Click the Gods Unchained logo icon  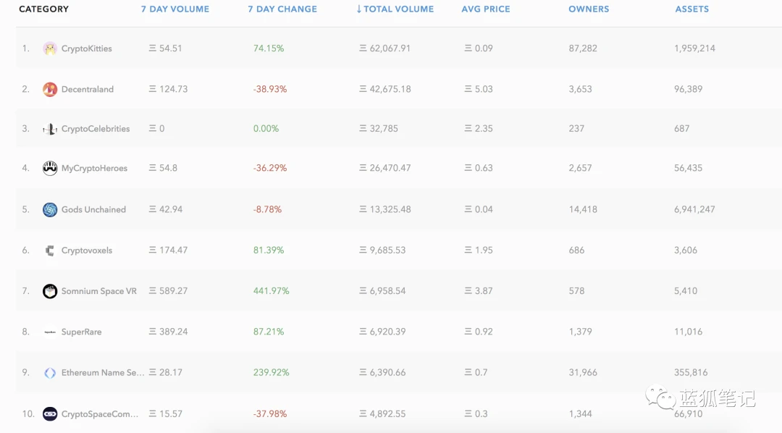click(50, 209)
